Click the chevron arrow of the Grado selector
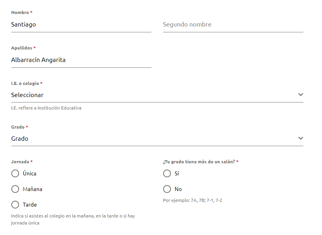The image size is (322, 235). pos(300,138)
